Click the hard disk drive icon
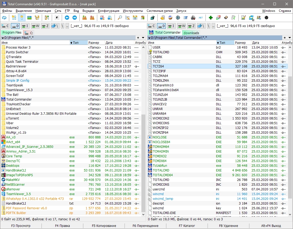The width and height of the screenshot is (293, 229). pos(226,18)
